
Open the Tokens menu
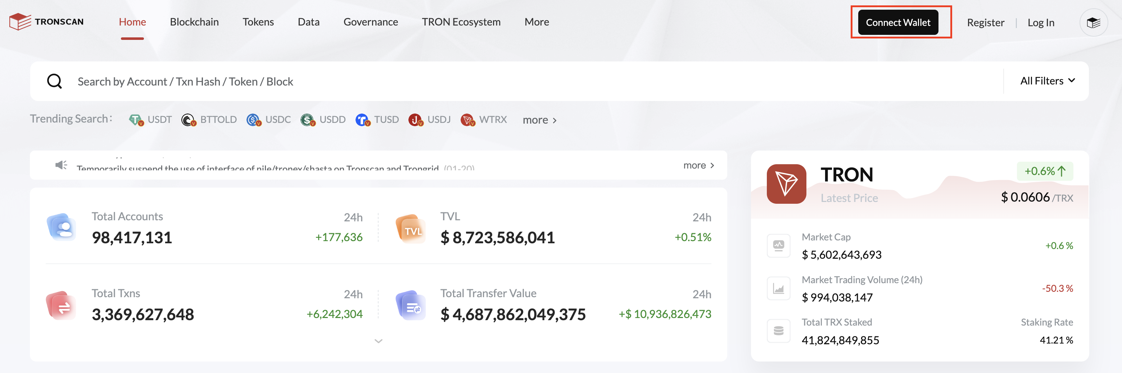258,22
